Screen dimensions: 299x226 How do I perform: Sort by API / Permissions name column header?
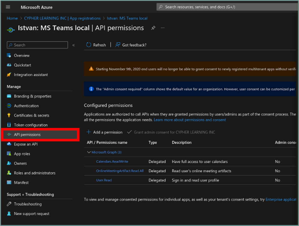coord(107,143)
